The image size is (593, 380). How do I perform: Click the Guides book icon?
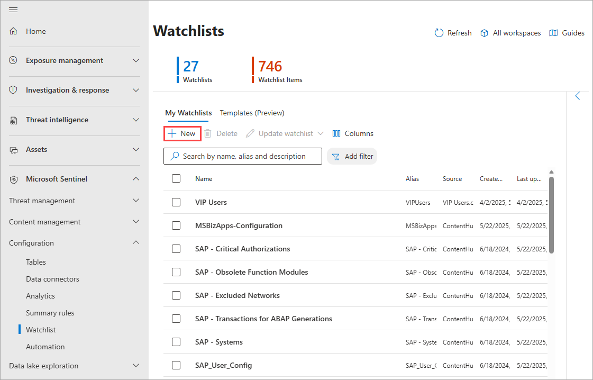point(553,33)
